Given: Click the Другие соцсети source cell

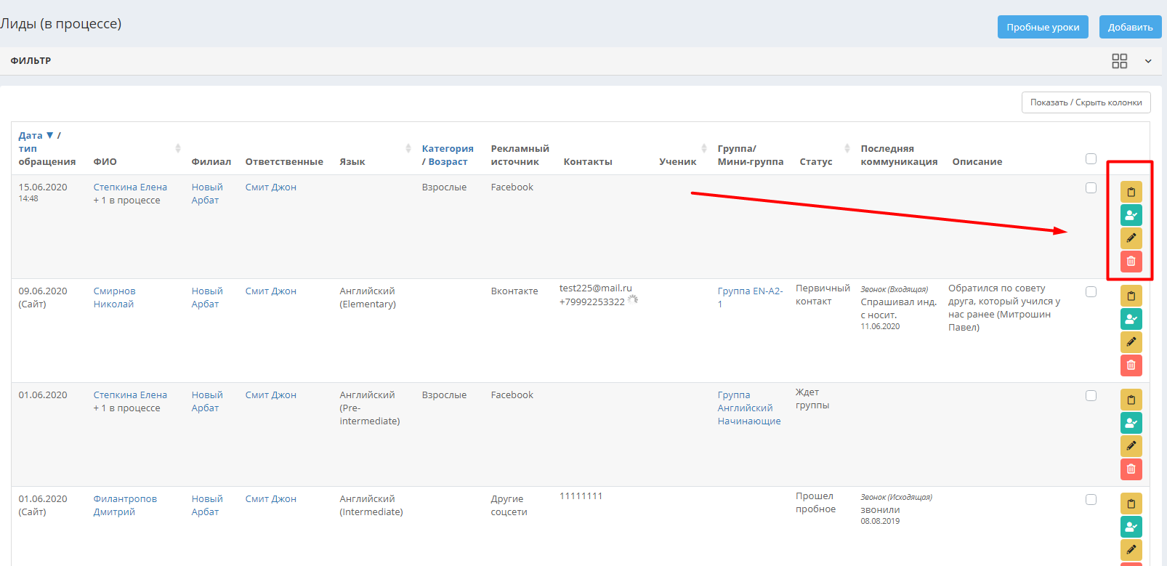Looking at the screenshot, I should pyautogui.click(x=509, y=505).
